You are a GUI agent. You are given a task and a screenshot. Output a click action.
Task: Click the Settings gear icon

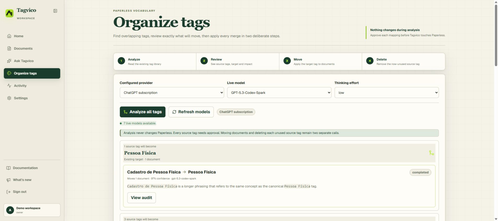[x=9, y=98]
